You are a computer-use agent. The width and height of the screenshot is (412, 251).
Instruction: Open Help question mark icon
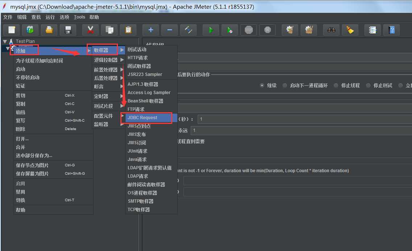click(x=391, y=30)
